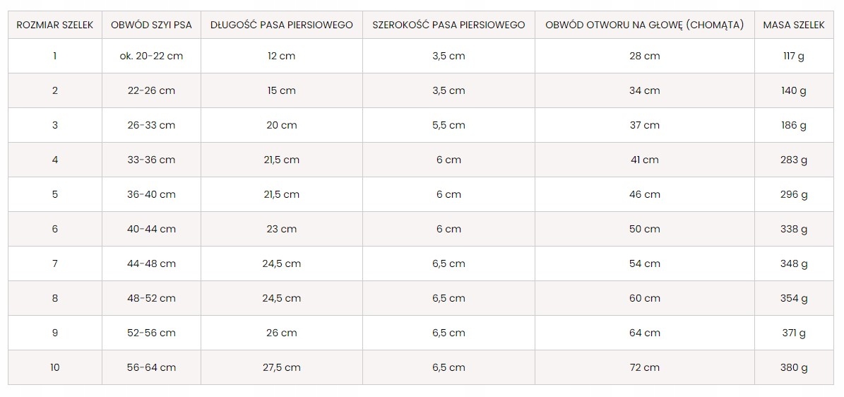
Task: Click the 296 g weight cell
Action: click(794, 194)
